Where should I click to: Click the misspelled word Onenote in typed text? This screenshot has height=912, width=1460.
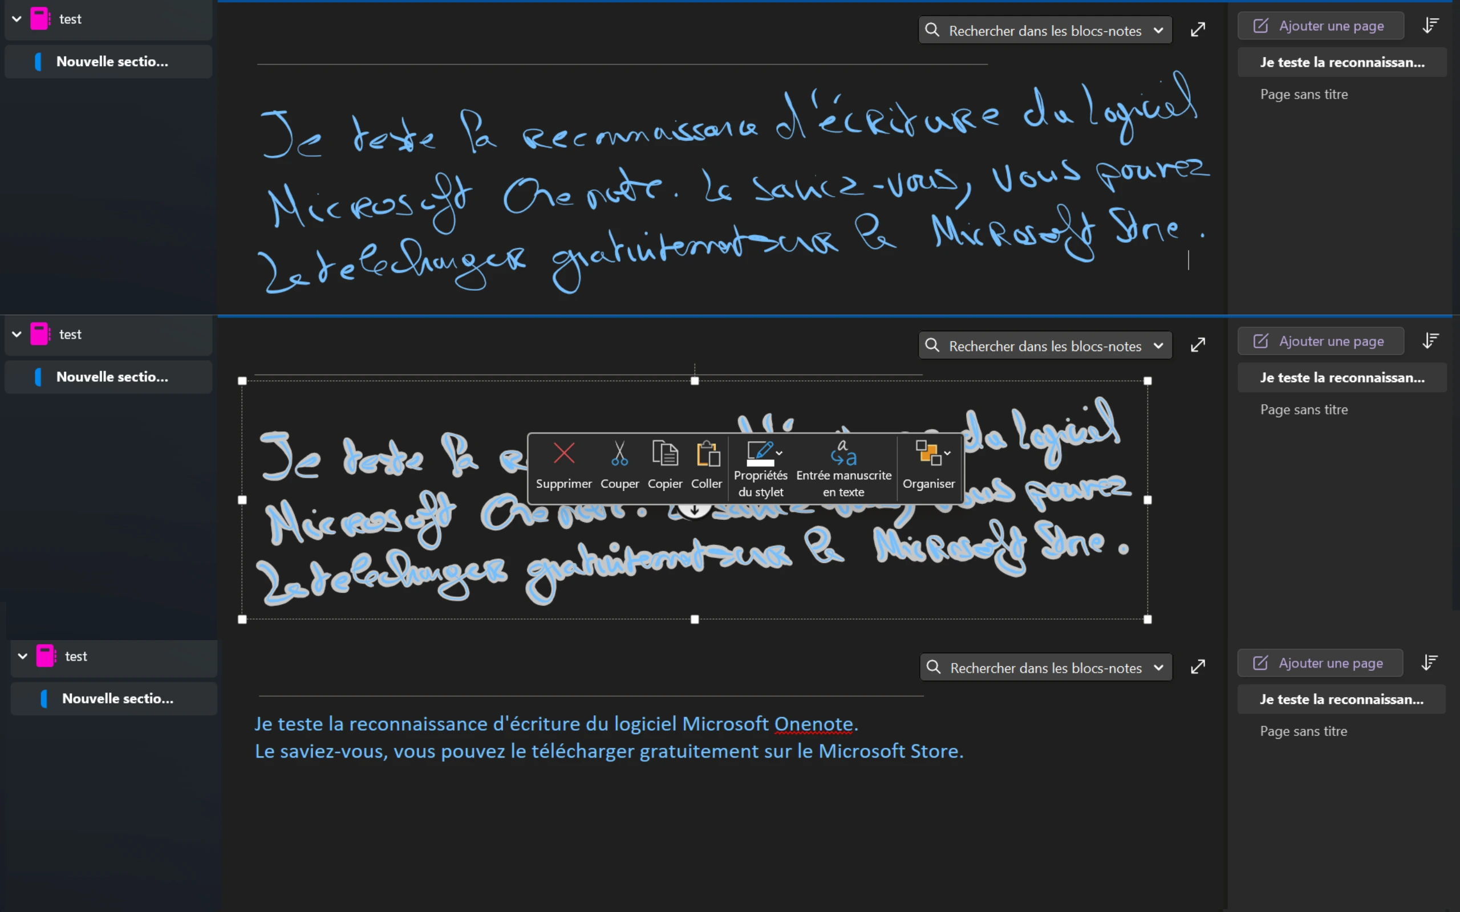pos(813,724)
